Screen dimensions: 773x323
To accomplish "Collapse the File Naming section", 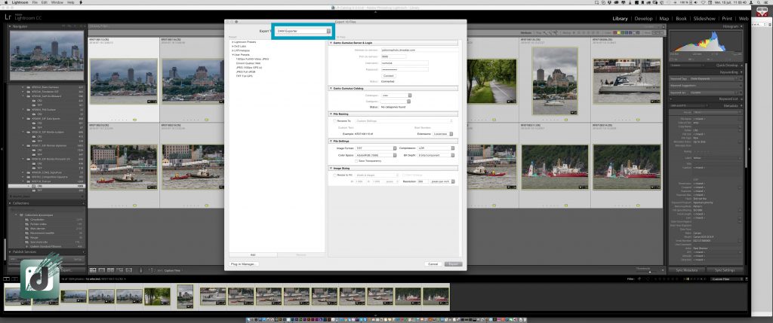I will [x=331, y=114].
